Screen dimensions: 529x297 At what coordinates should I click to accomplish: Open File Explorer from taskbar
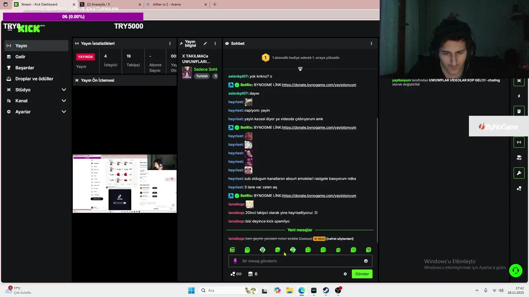point(289,290)
